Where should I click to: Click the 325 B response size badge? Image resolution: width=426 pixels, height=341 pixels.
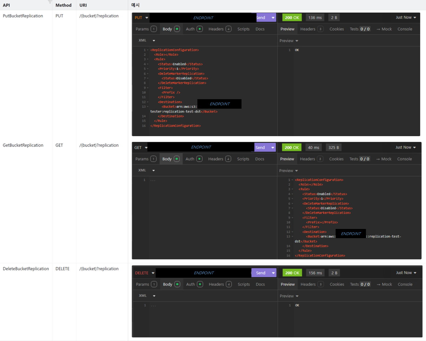click(x=333, y=148)
